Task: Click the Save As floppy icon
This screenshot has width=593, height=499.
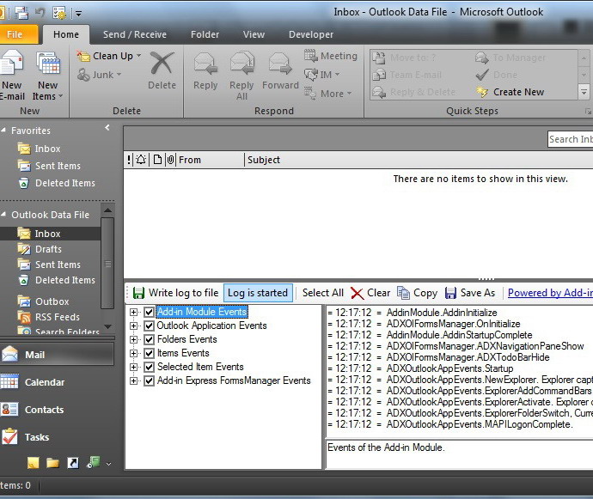Action: coord(450,293)
